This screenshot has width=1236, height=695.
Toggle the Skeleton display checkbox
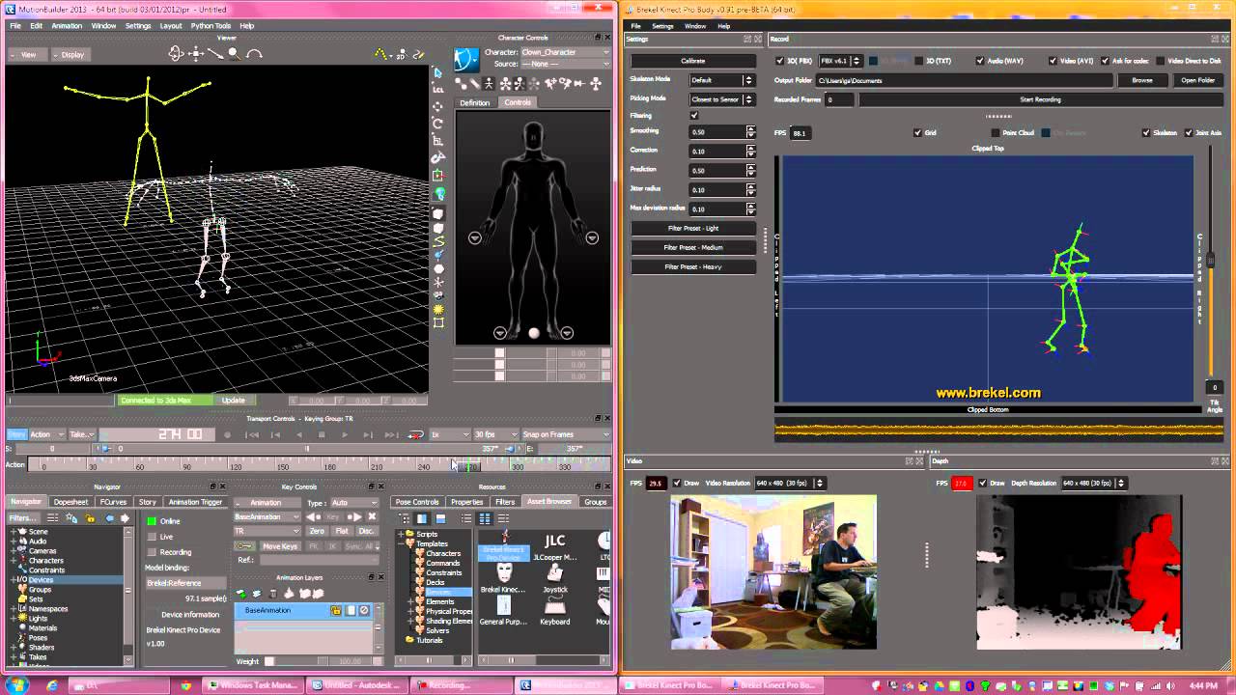point(1146,133)
